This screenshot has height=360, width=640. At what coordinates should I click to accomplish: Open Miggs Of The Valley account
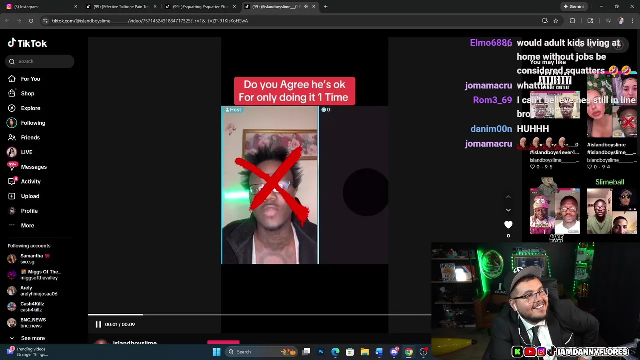click(x=35, y=275)
